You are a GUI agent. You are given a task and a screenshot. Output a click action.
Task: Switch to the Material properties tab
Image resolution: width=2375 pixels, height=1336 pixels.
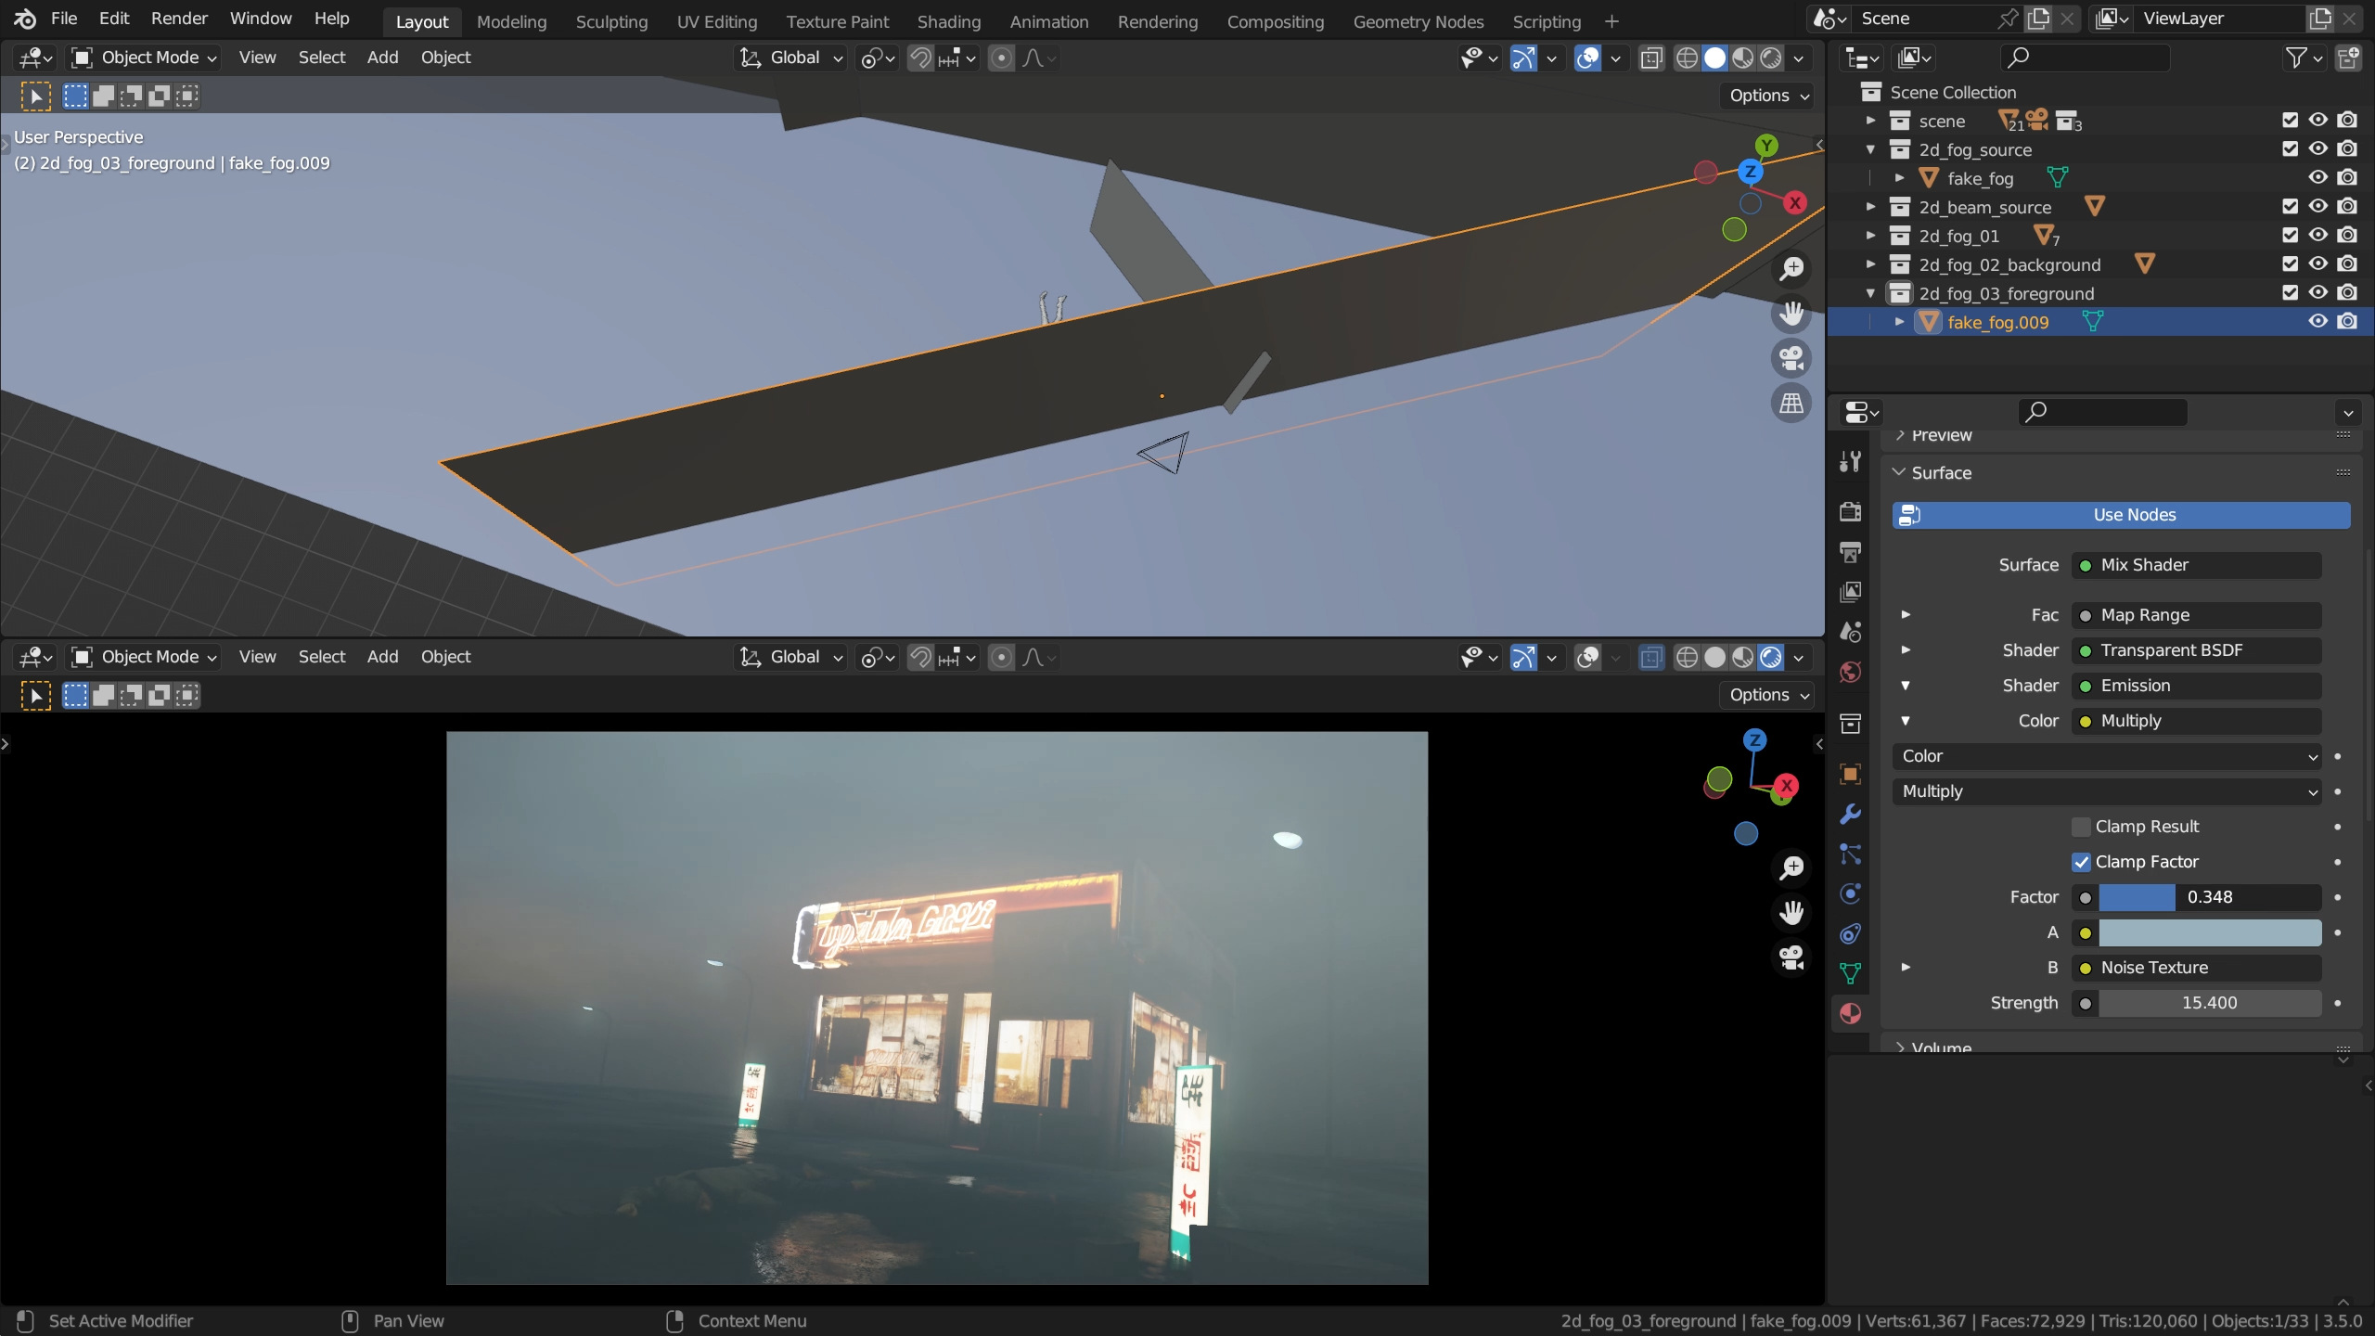coord(1850,1013)
